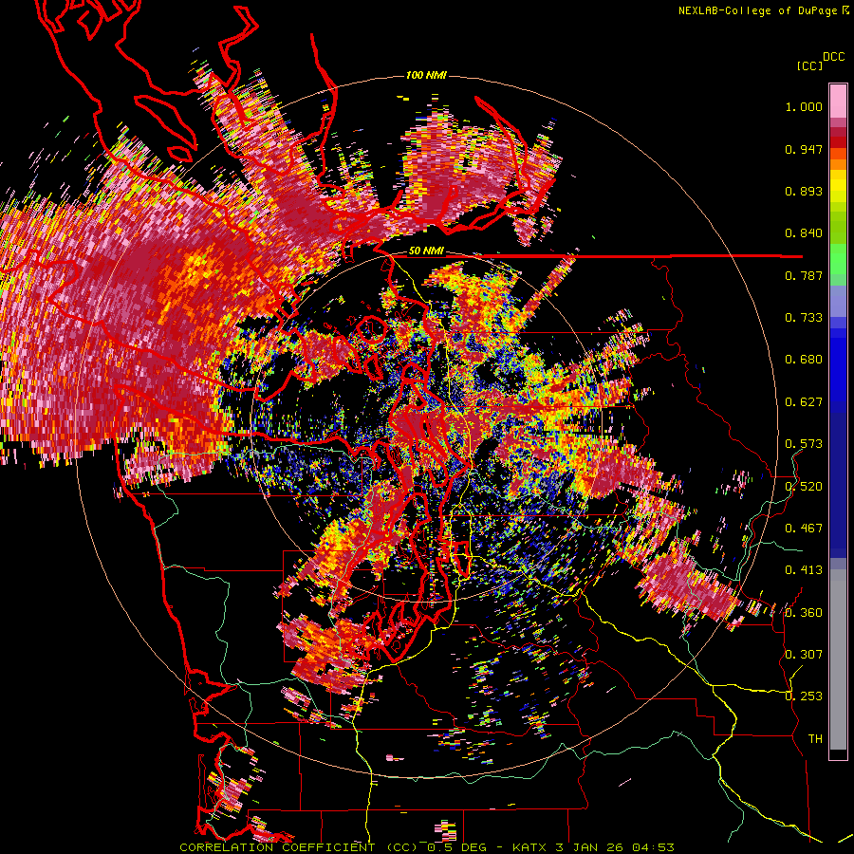Select the 0.360 color scale value
The image size is (854, 854).
tap(804, 613)
